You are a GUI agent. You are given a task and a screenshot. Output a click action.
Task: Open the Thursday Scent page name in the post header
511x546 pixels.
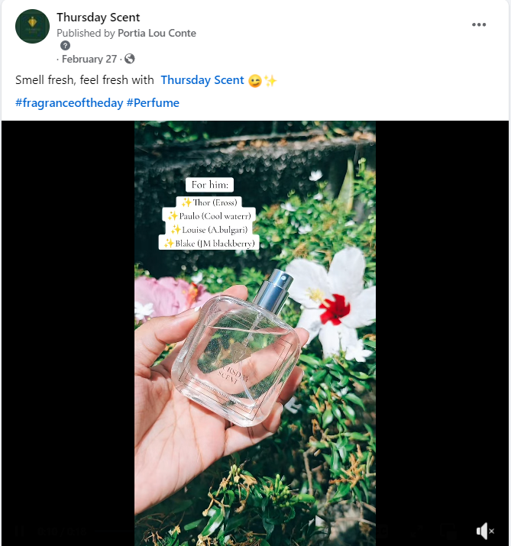(99, 18)
